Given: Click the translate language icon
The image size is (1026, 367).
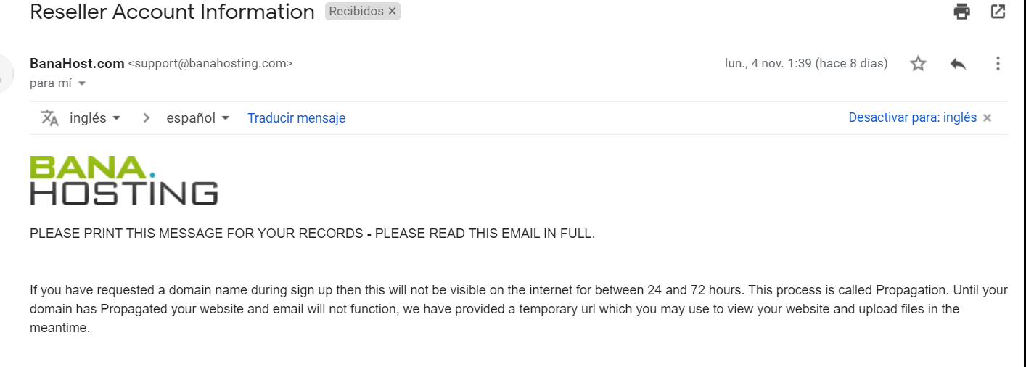Looking at the screenshot, I should point(50,117).
